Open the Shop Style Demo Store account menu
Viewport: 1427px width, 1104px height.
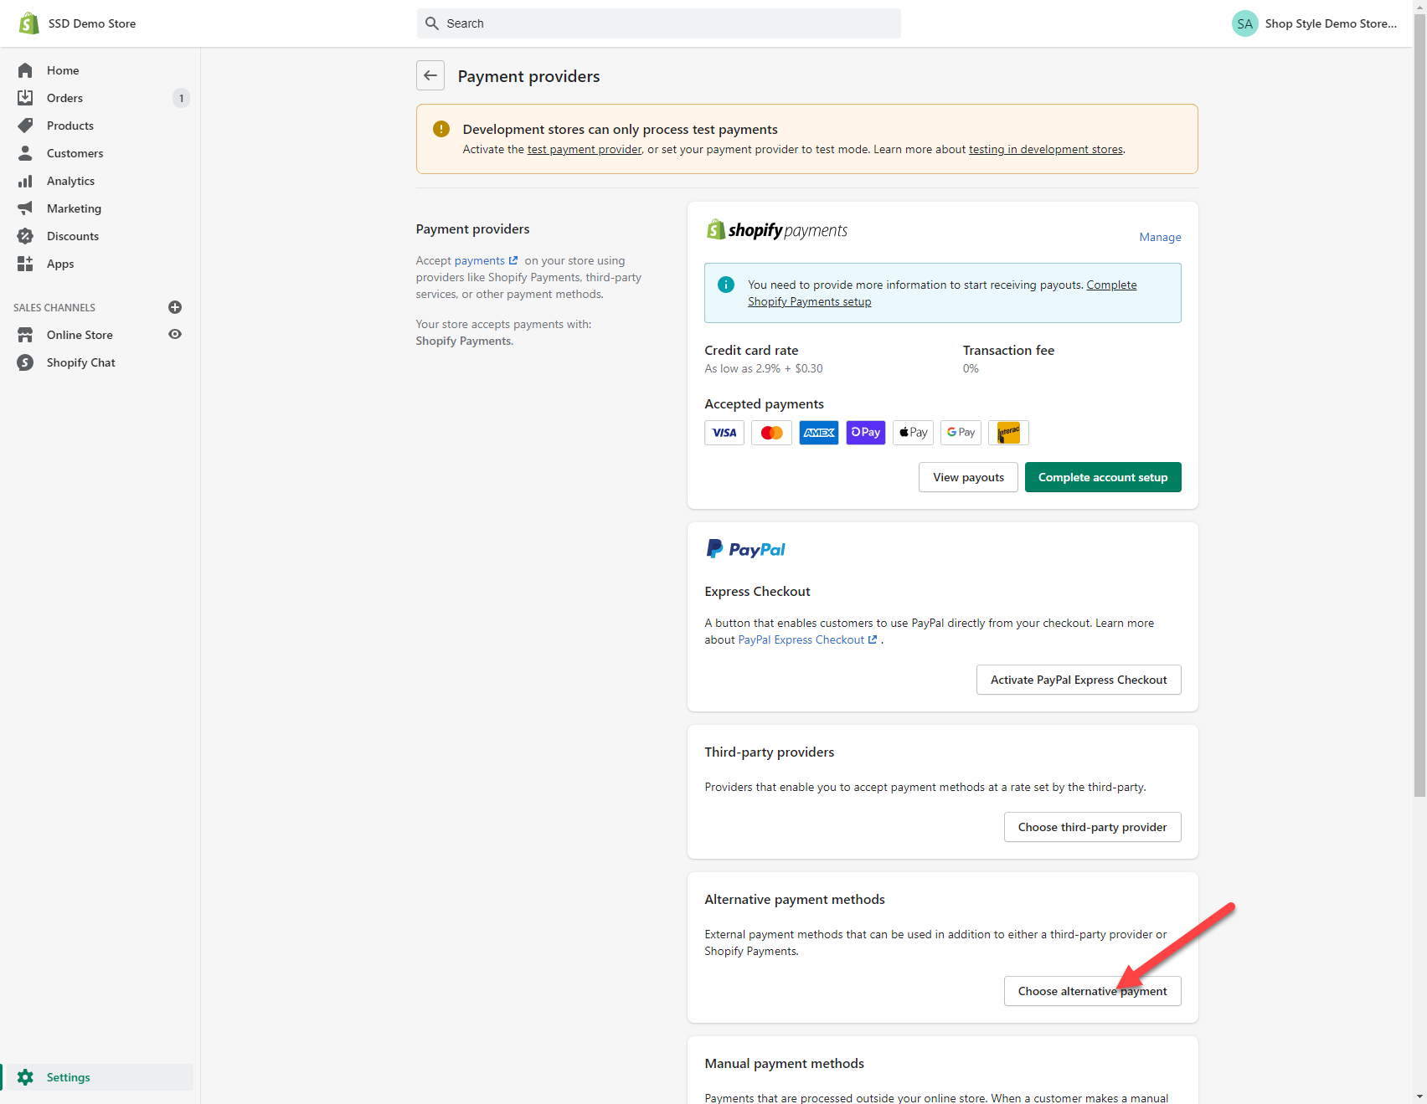point(1315,23)
